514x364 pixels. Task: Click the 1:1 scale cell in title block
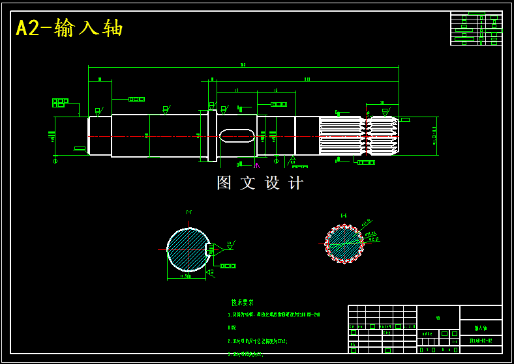[455, 342]
